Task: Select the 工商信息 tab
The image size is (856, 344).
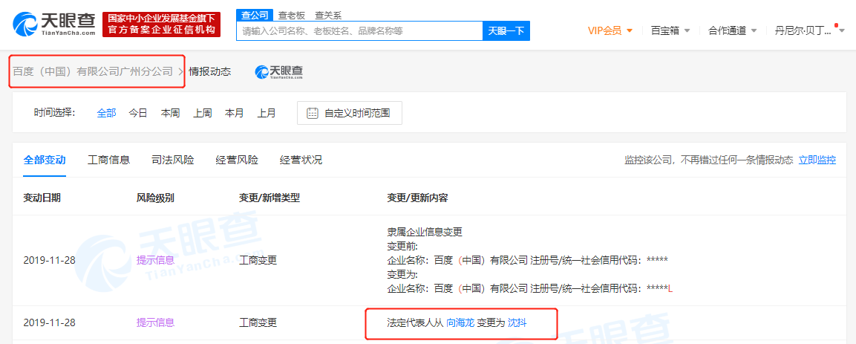Action: tap(108, 160)
